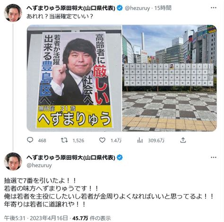Open view analytics bar chart icon
This screenshot has height=222, width=224.
[x=140, y=140]
